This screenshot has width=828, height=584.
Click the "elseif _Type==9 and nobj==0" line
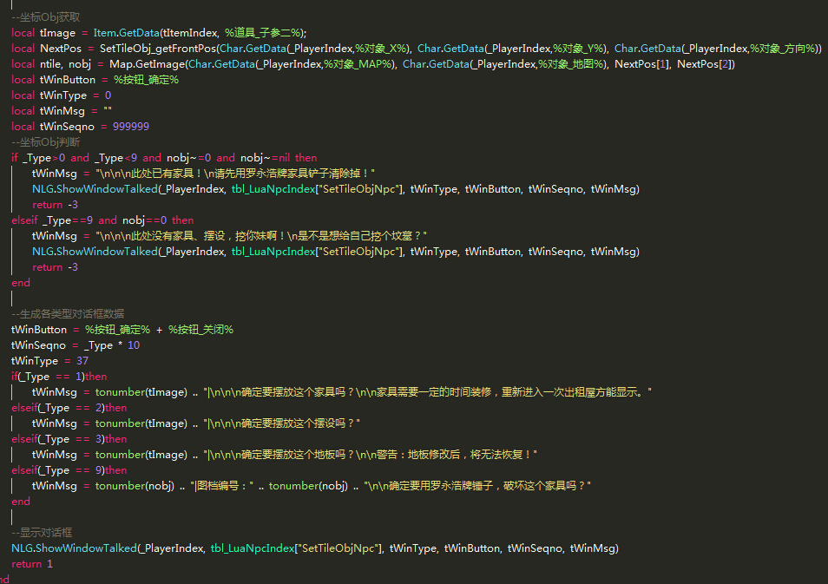pos(102,220)
